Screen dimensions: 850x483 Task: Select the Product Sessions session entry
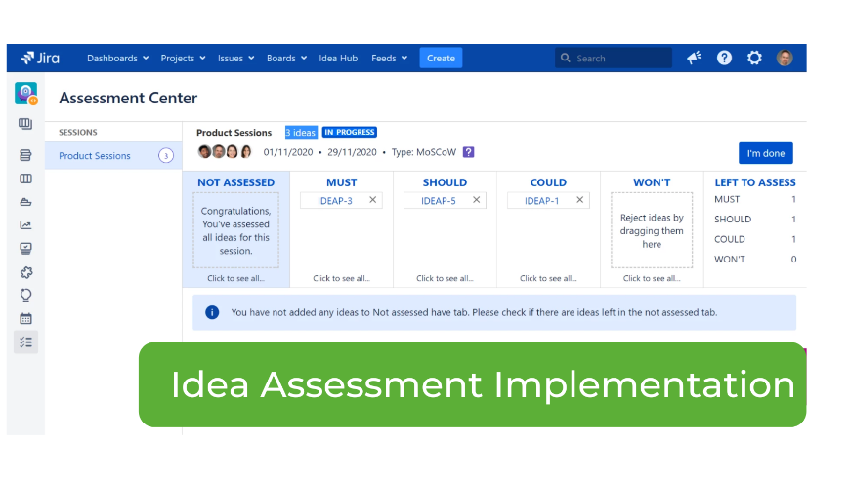(113, 156)
